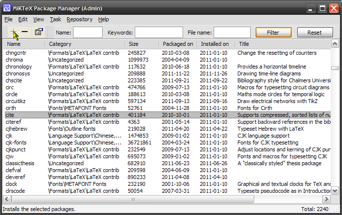Viewport: 342px width, 215px height.
Task: Open the Help menu
Action: [103, 19]
